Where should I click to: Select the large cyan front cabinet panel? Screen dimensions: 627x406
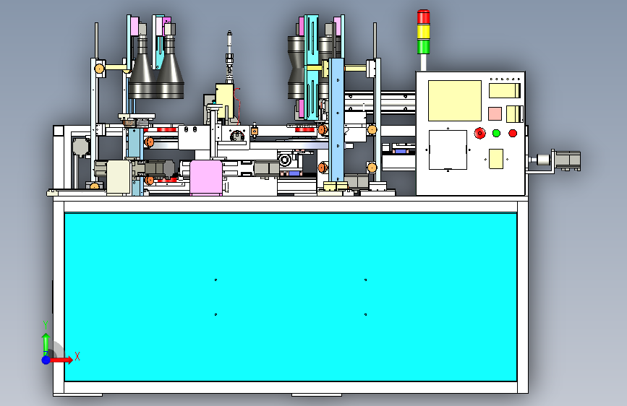pyautogui.click(x=291, y=297)
